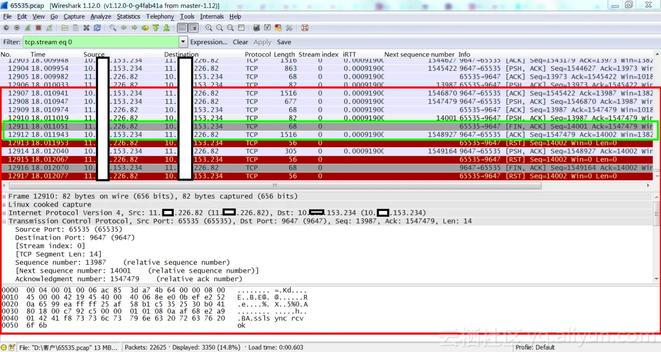
Task: Reload the capture file icon
Action: 97,28
